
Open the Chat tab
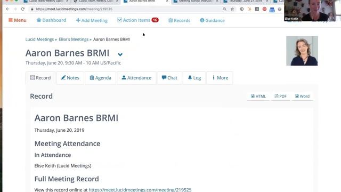pos(169,78)
